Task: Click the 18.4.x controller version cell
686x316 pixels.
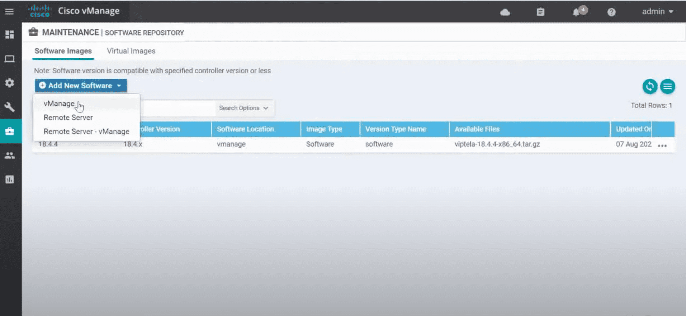Action: (x=133, y=144)
